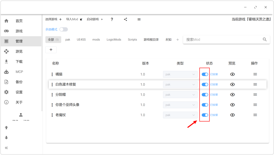Click the search magnifier icon

tap(265, 40)
